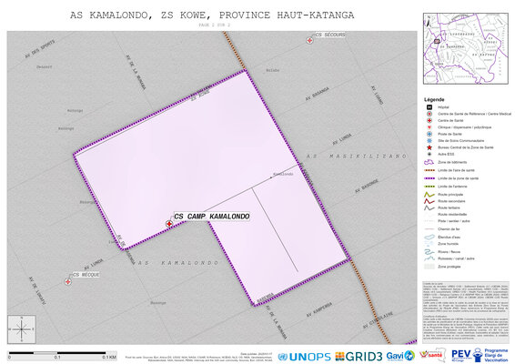Click the Route tertiaire line symbol

(x=429, y=207)
